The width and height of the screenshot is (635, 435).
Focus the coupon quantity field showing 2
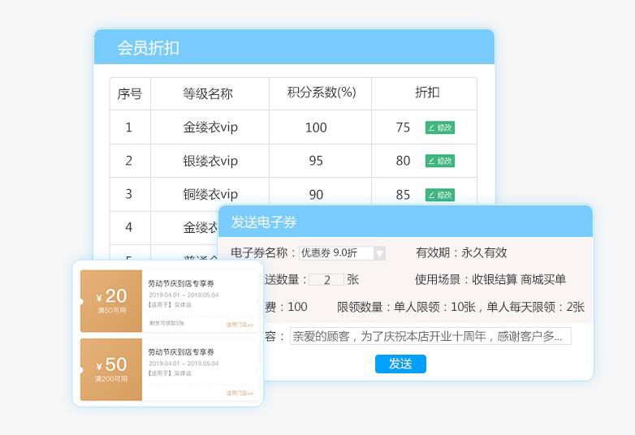326,280
